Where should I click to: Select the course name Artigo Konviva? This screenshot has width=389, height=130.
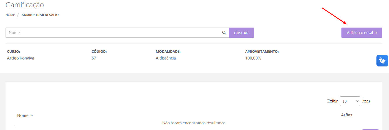tap(20, 58)
